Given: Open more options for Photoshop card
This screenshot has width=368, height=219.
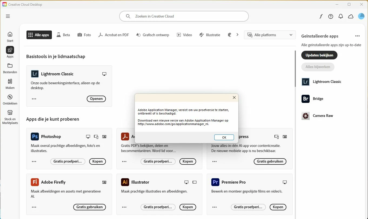Looking at the screenshot, I should [34, 161].
